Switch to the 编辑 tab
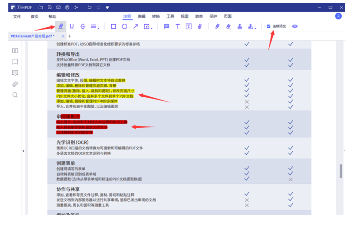This screenshot has width=345, height=225. pyautogui.click(x=142, y=16)
